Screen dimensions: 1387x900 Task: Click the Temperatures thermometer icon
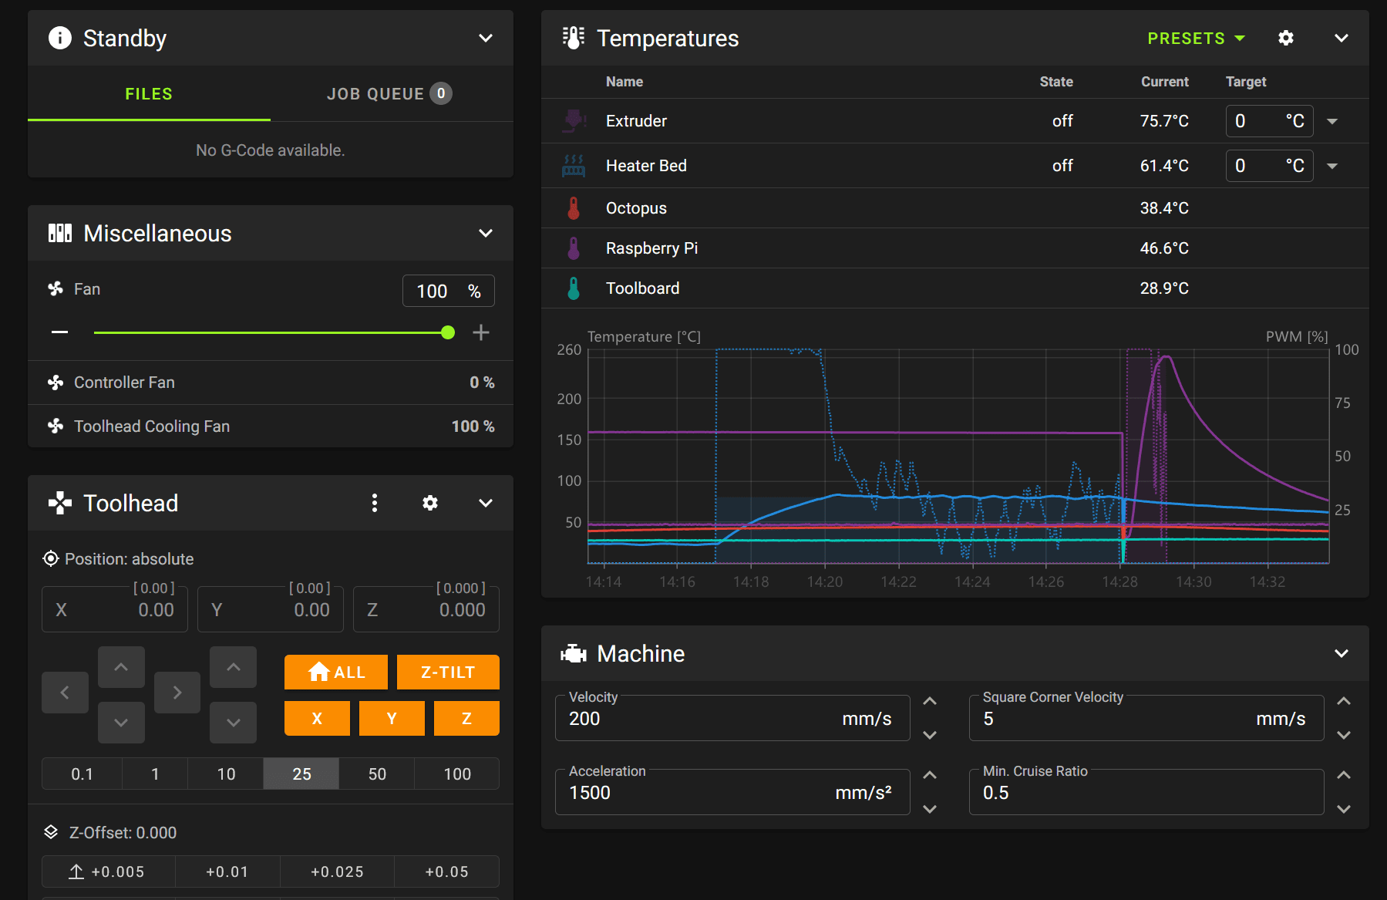click(x=574, y=38)
